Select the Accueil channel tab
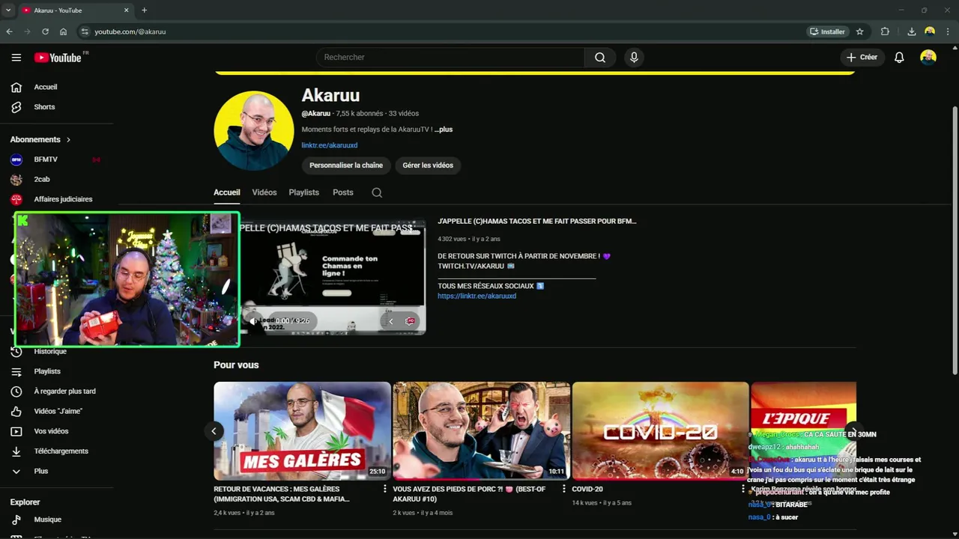 (227, 192)
